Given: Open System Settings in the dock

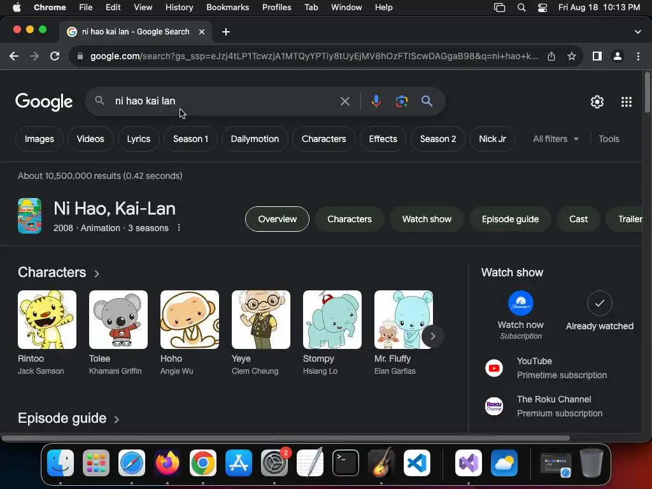Looking at the screenshot, I should click(x=274, y=463).
